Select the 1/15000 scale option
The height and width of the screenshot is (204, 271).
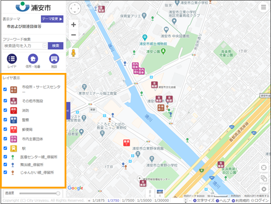pos(144,201)
